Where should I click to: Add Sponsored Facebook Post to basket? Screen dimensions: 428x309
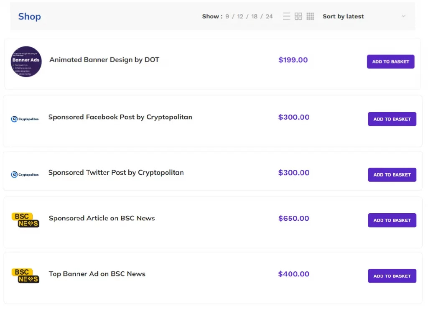(392, 119)
